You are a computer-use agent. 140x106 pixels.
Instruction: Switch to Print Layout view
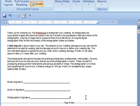click(8, 3)
